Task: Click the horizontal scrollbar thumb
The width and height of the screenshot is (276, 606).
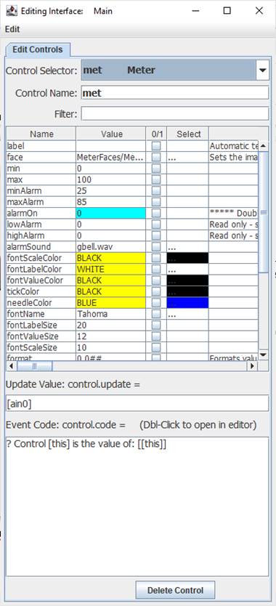Action: (34, 365)
